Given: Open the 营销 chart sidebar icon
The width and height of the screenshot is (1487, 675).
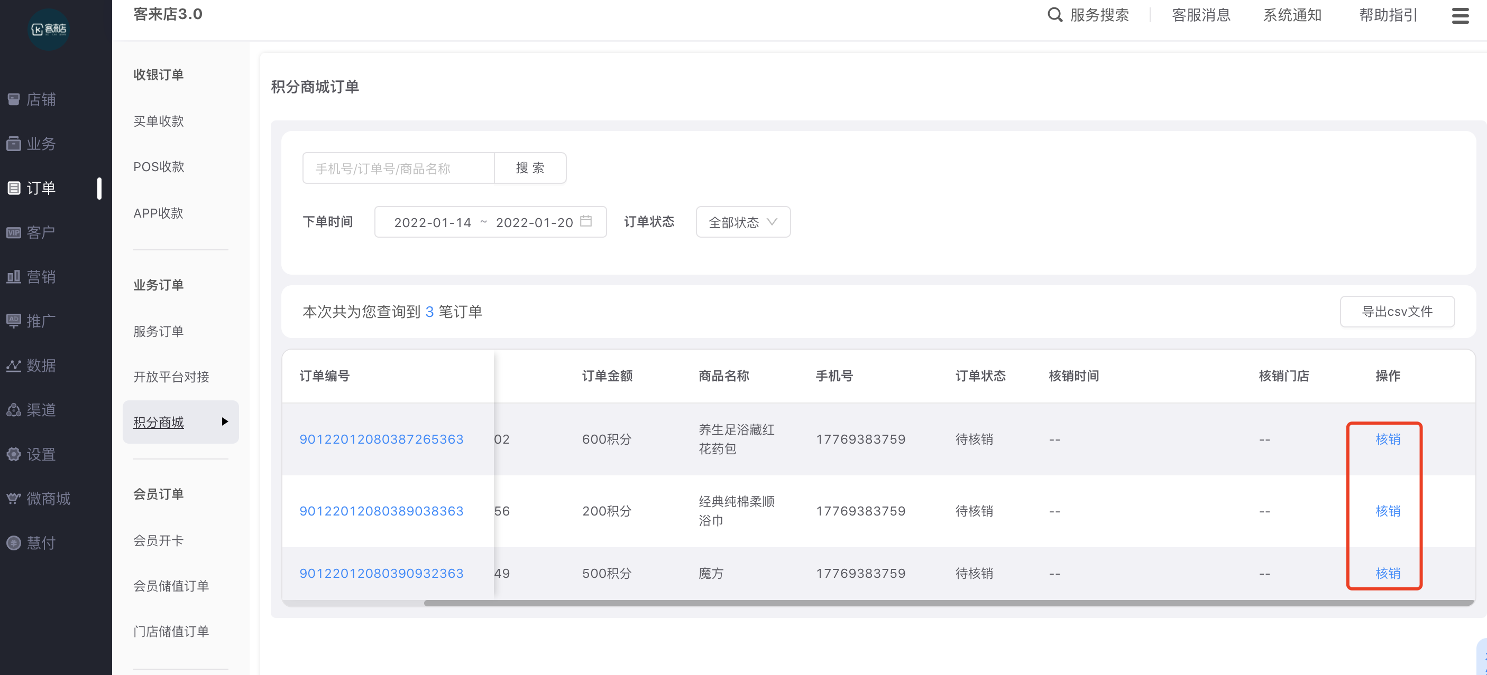Looking at the screenshot, I should click(14, 277).
